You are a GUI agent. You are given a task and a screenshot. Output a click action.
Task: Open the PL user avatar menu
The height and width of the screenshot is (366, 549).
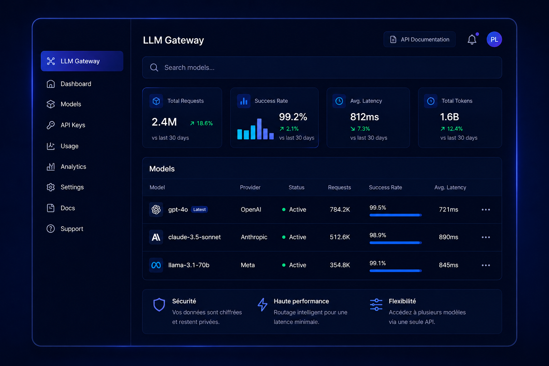coord(494,39)
